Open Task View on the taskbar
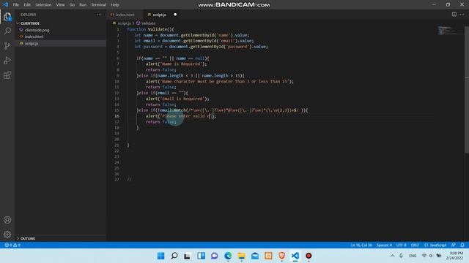Image resolution: width=469 pixels, height=263 pixels. click(188, 256)
